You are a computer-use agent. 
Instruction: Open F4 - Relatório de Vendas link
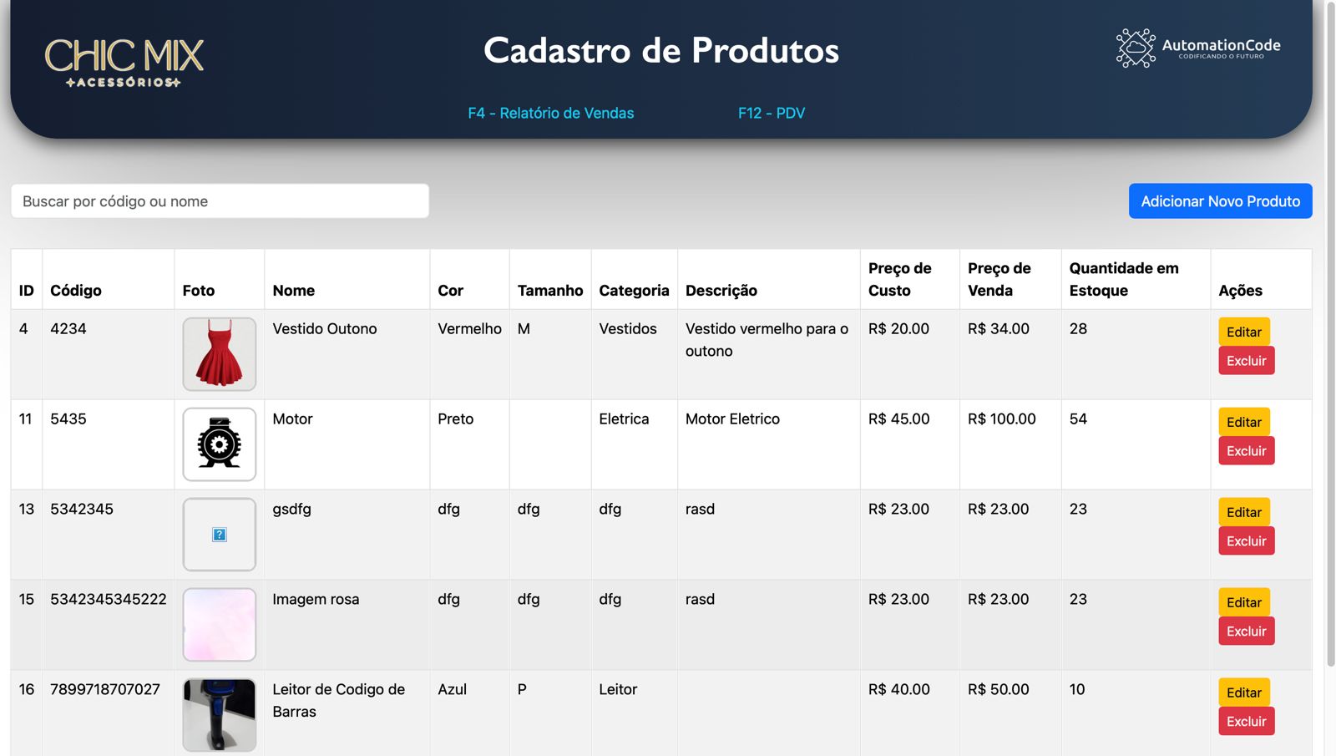click(550, 113)
